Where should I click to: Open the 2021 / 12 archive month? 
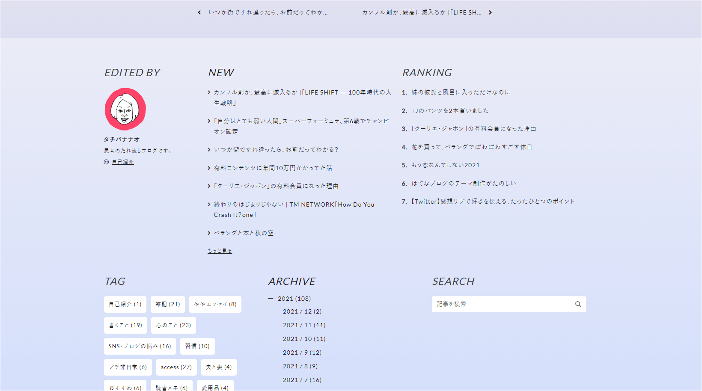click(302, 311)
